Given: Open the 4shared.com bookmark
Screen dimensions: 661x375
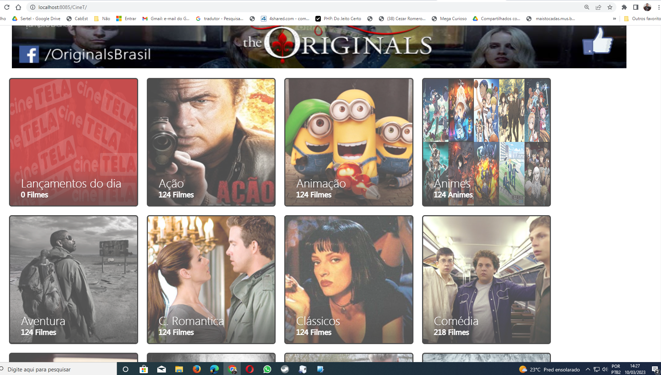Looking at the screenshot, I should click(x=285, y=19).
